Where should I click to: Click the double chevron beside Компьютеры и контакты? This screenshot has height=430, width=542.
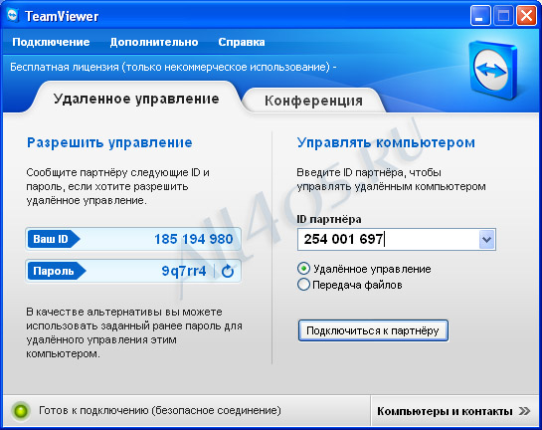pyautogui.click(x=524, y=411)
